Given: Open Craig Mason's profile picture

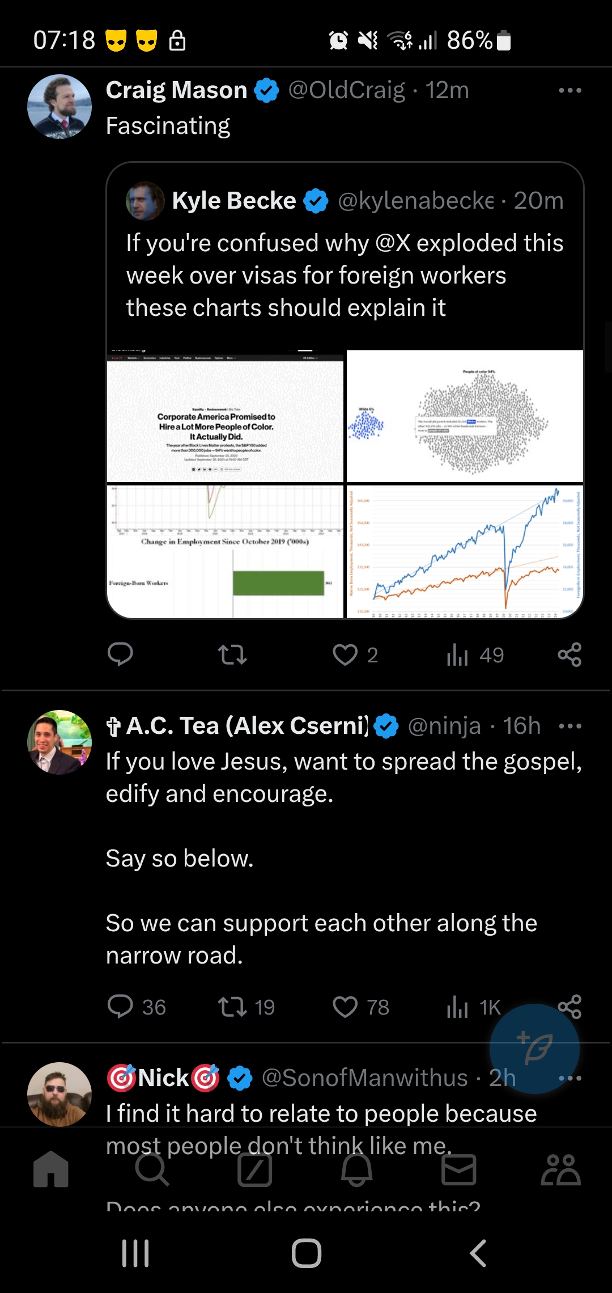Looking at the screenshot, I should tap(59, 107).
